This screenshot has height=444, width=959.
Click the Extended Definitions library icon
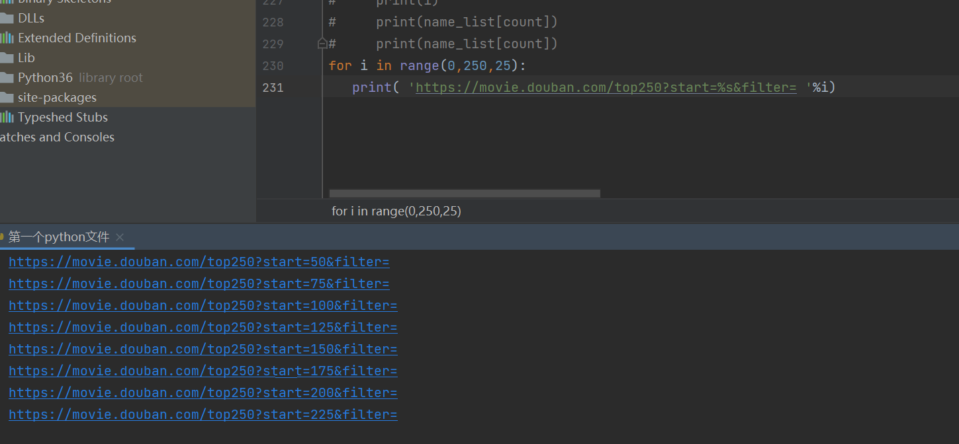pyautogui.click(x=7, y=38)
